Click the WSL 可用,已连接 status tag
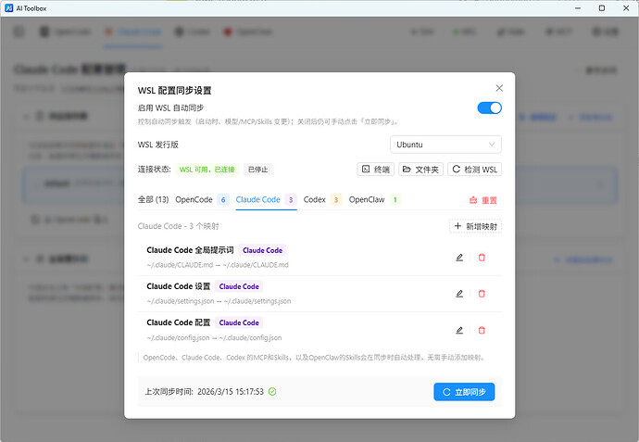The width and height of the screenshot is (639, 442). (x=207, y=170)
